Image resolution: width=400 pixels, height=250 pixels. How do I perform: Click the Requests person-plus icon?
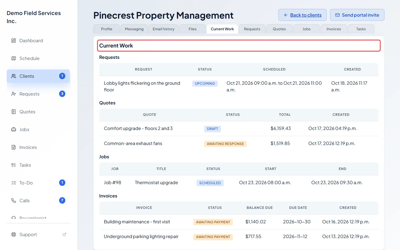[14, 94]
